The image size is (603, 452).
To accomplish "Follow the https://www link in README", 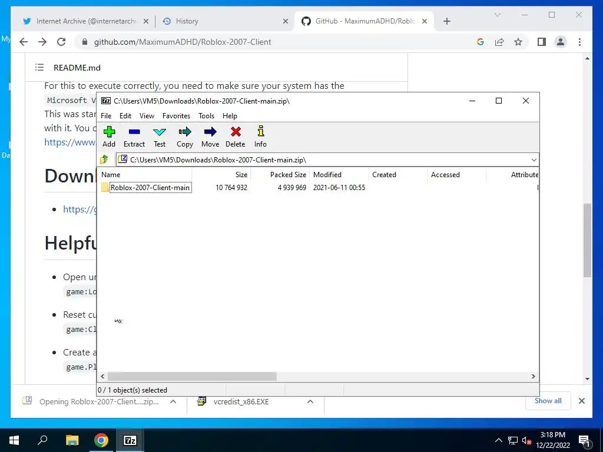I will point(70,142).
